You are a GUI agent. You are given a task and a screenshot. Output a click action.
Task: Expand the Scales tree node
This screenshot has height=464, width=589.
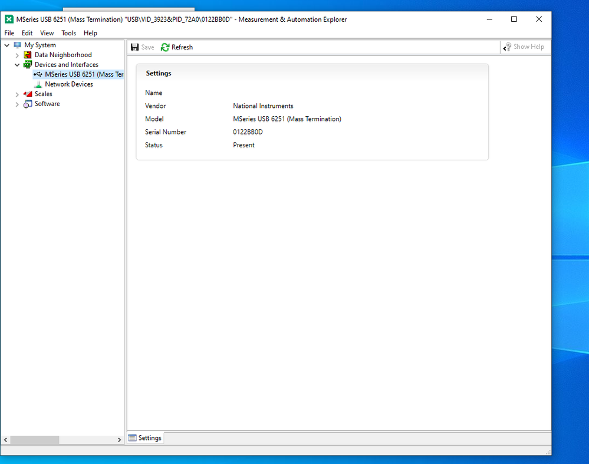[x=17, y=94]
